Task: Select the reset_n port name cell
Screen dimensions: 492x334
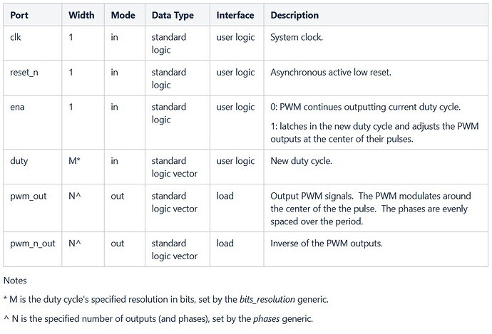Action: point(24,72)
